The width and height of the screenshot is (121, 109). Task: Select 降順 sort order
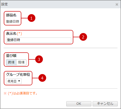click(21, 62)
